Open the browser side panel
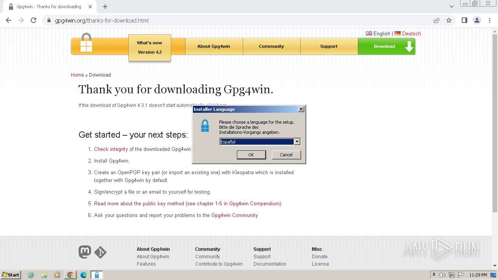Viewport: 498px width, 280px height. pyautogui.click(x=464, y=21)
